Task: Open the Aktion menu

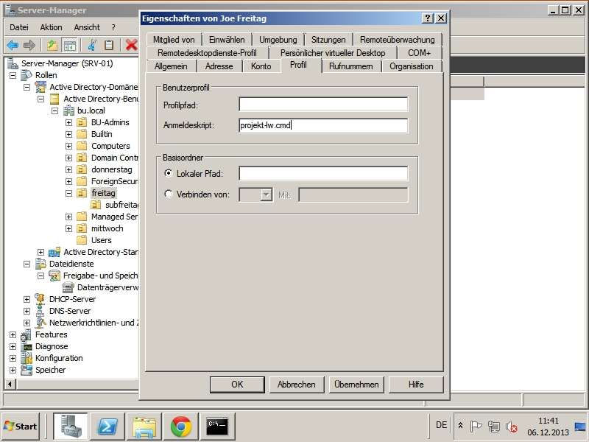Action: click(x=51, y=27)
